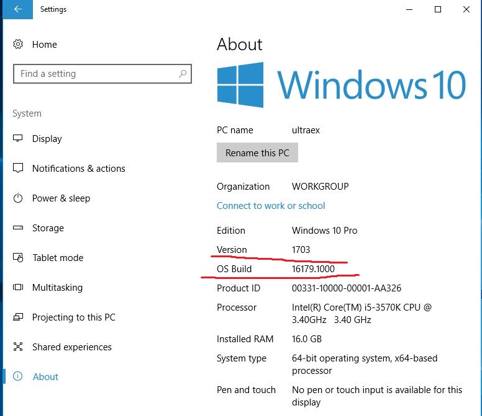Viewport: 482px width, 416px height.
Task: Click the No pen or touch input text
Action: coord(377,396)
